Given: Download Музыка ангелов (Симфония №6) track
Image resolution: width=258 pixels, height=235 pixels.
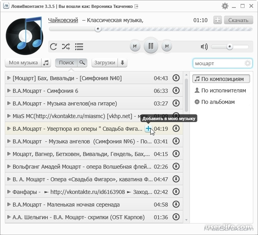Looking at the screenshot, I should point(176,141).
